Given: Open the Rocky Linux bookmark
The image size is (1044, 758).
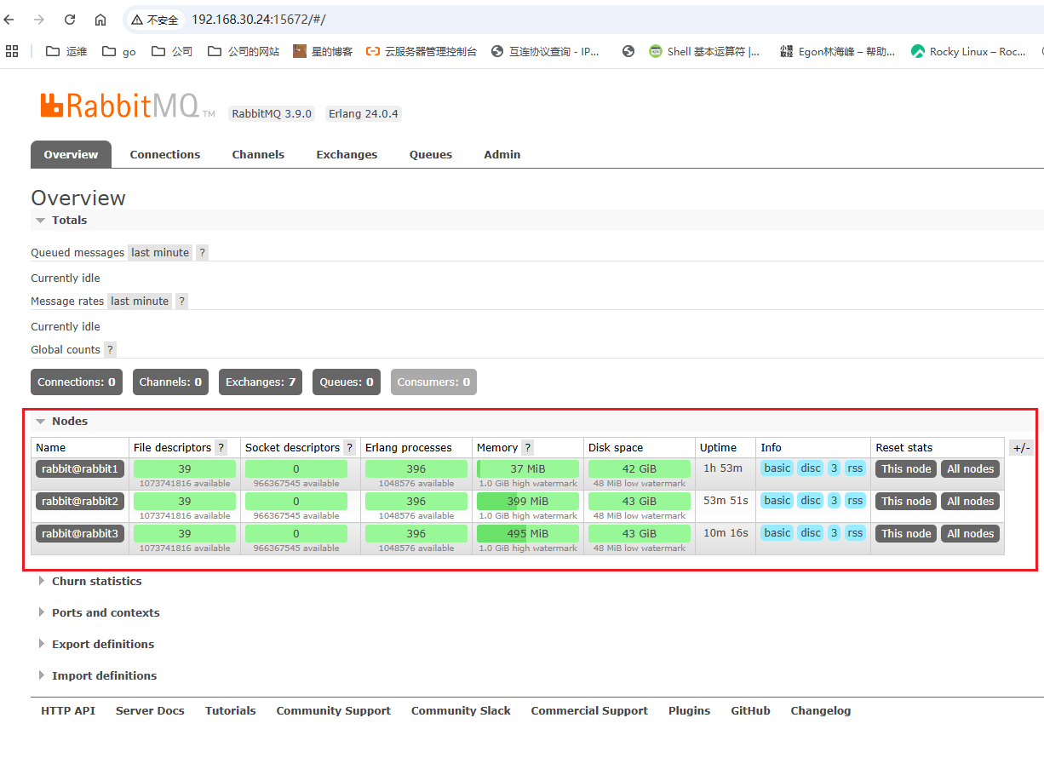Looking at the screenshot, I should tap(968, 51).
